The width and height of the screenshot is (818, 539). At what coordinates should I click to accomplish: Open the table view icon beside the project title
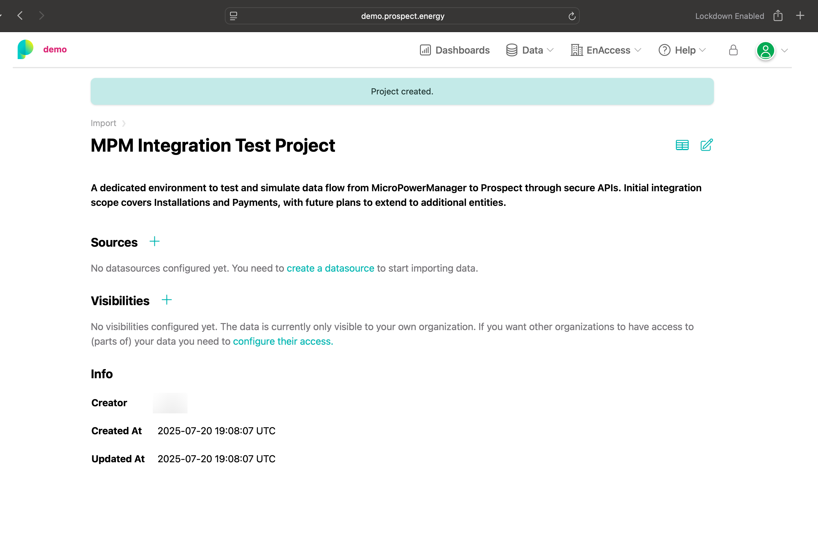(x=682, y=145)
